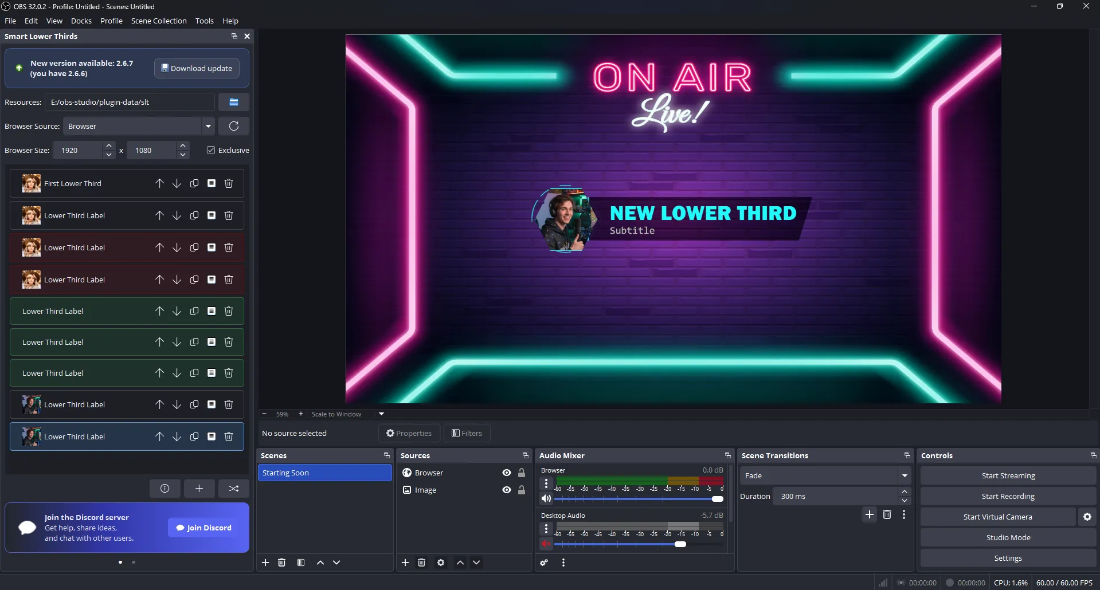Refresh the Browser source

[x=234, y=126]
